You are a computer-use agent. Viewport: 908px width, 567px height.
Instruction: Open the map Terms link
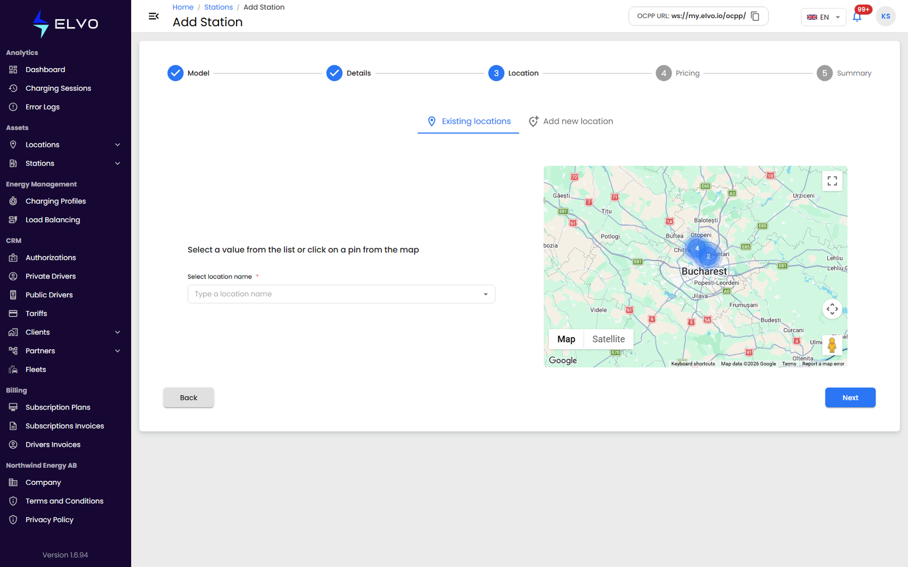pyautogui.click(x=789, y=364)
